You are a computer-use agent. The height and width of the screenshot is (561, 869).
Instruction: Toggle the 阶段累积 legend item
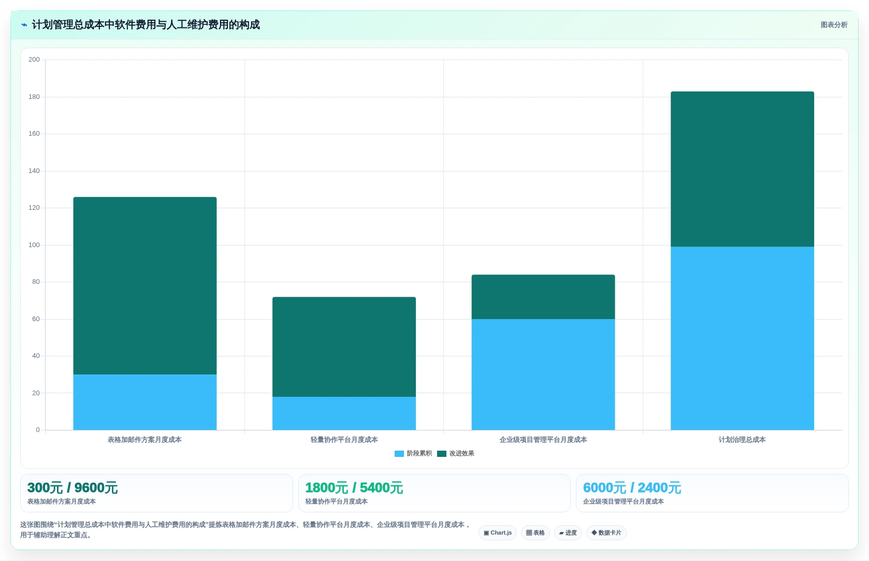click(x=413, y=453)
